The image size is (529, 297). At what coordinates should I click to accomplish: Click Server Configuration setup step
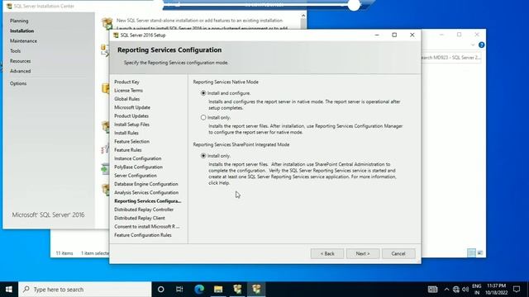pos(136,176)
